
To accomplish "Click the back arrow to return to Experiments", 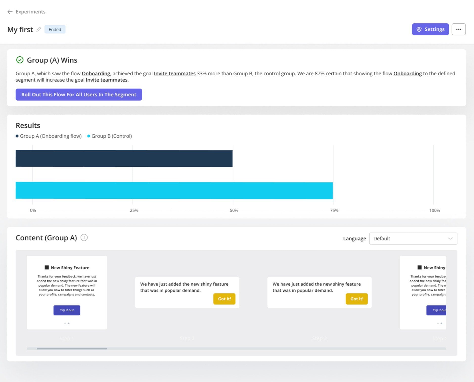I will pos(10,12).
